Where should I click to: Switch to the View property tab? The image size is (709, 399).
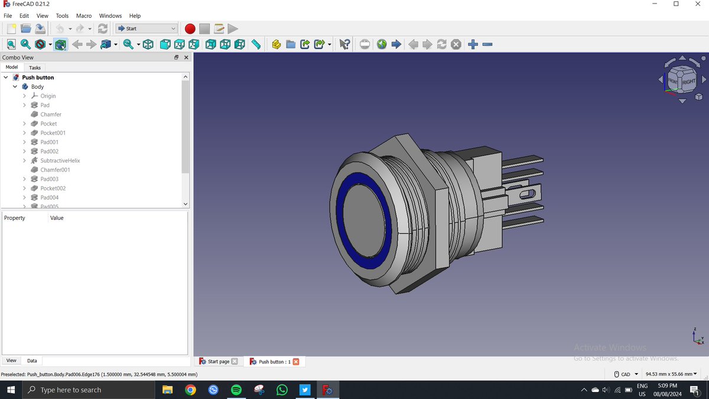(11, 361)
